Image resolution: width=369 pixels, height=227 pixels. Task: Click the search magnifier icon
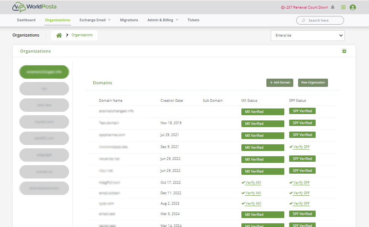pyautogui.click(x=304, y=21)
